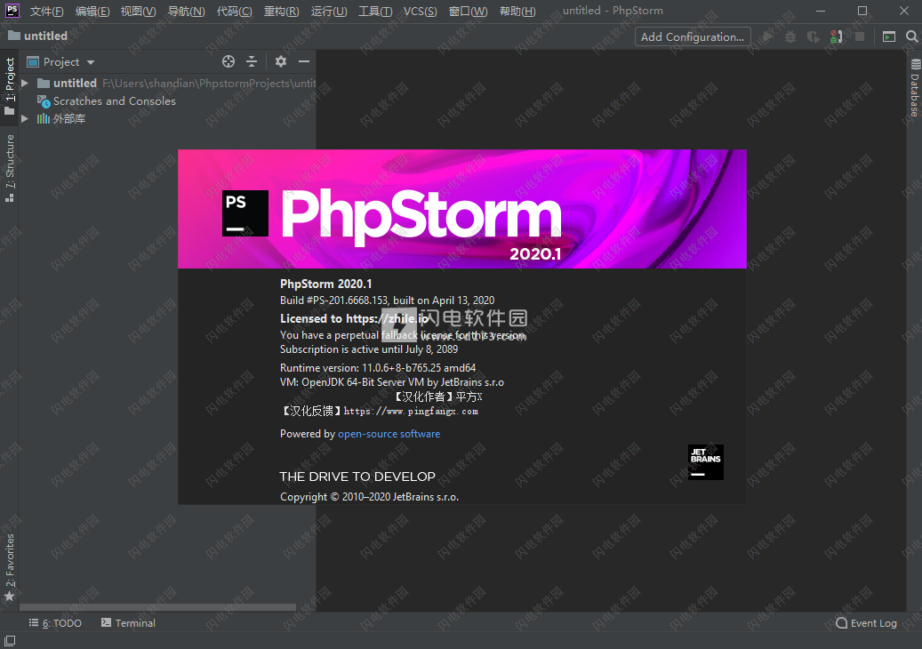The height and width of the screenshot is (649, 922).
Task: Click the Run with Coverage icon
Action: click(814, 36)
